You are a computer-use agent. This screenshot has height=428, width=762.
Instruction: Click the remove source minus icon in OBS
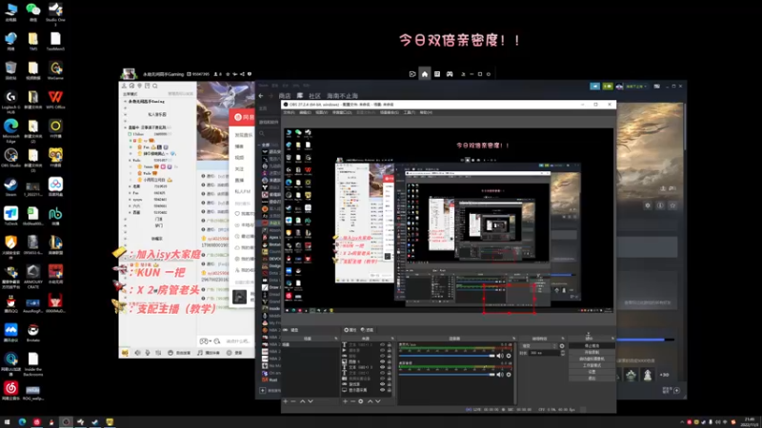[x=352, y=401]
